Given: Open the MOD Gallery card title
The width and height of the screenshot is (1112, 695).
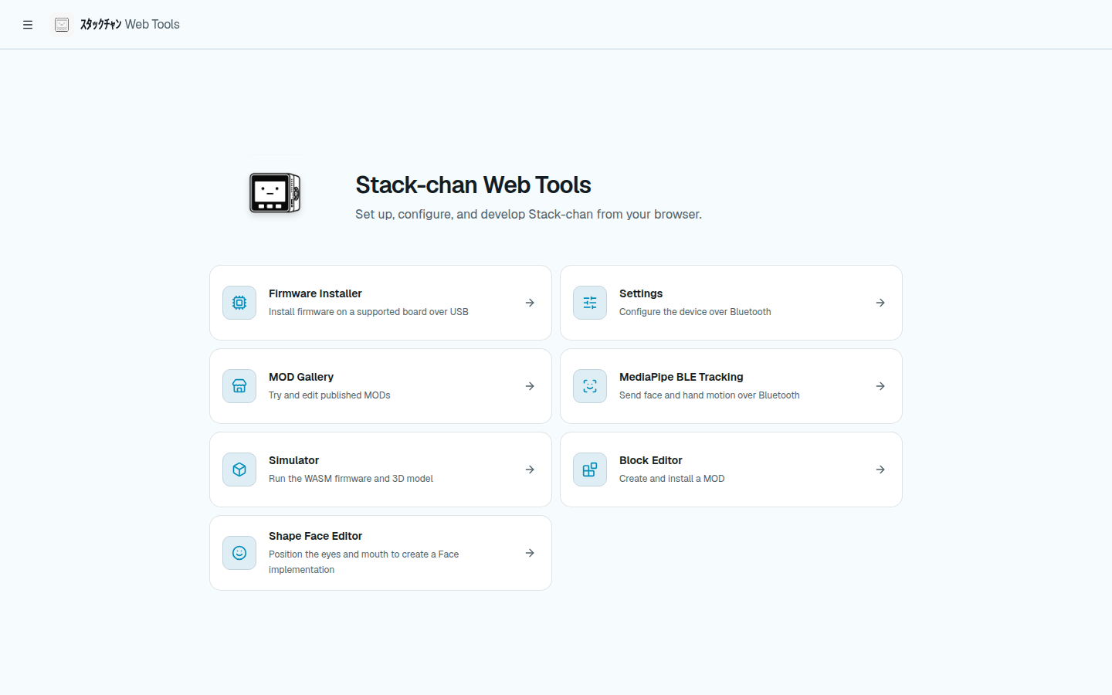Looking at the screenshot, I should click(301, 377).
